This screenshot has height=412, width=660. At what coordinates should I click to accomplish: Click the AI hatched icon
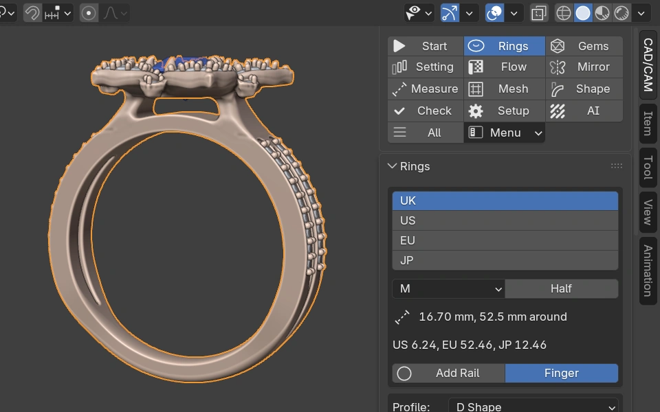coord(558,111)
